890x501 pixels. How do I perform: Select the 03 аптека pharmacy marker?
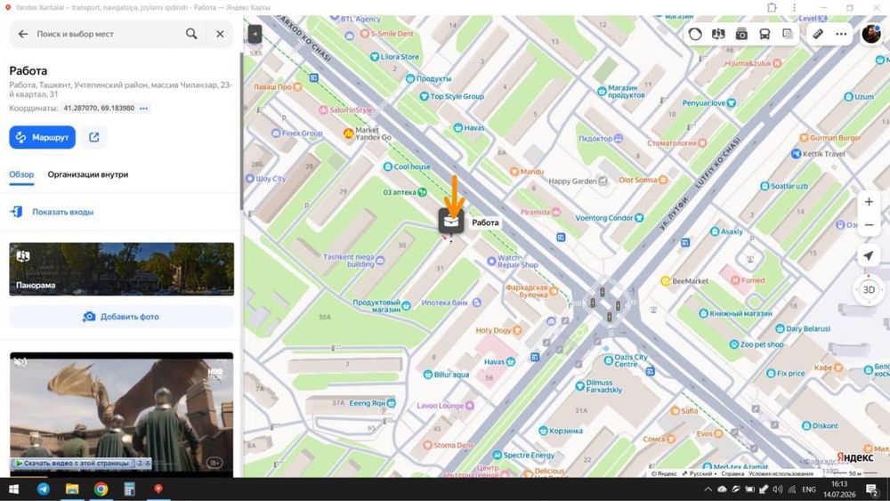point(405,192)
